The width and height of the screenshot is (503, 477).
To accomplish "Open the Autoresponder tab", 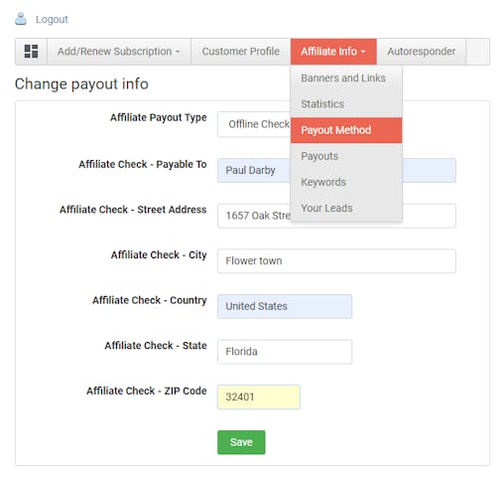I will [x=422, y=52].
